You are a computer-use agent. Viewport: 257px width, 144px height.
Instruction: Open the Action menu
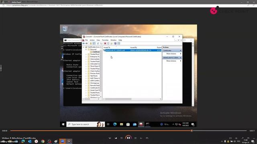point(92,40)
